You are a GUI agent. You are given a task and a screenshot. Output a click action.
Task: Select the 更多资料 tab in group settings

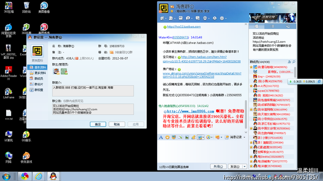point(37,73)
